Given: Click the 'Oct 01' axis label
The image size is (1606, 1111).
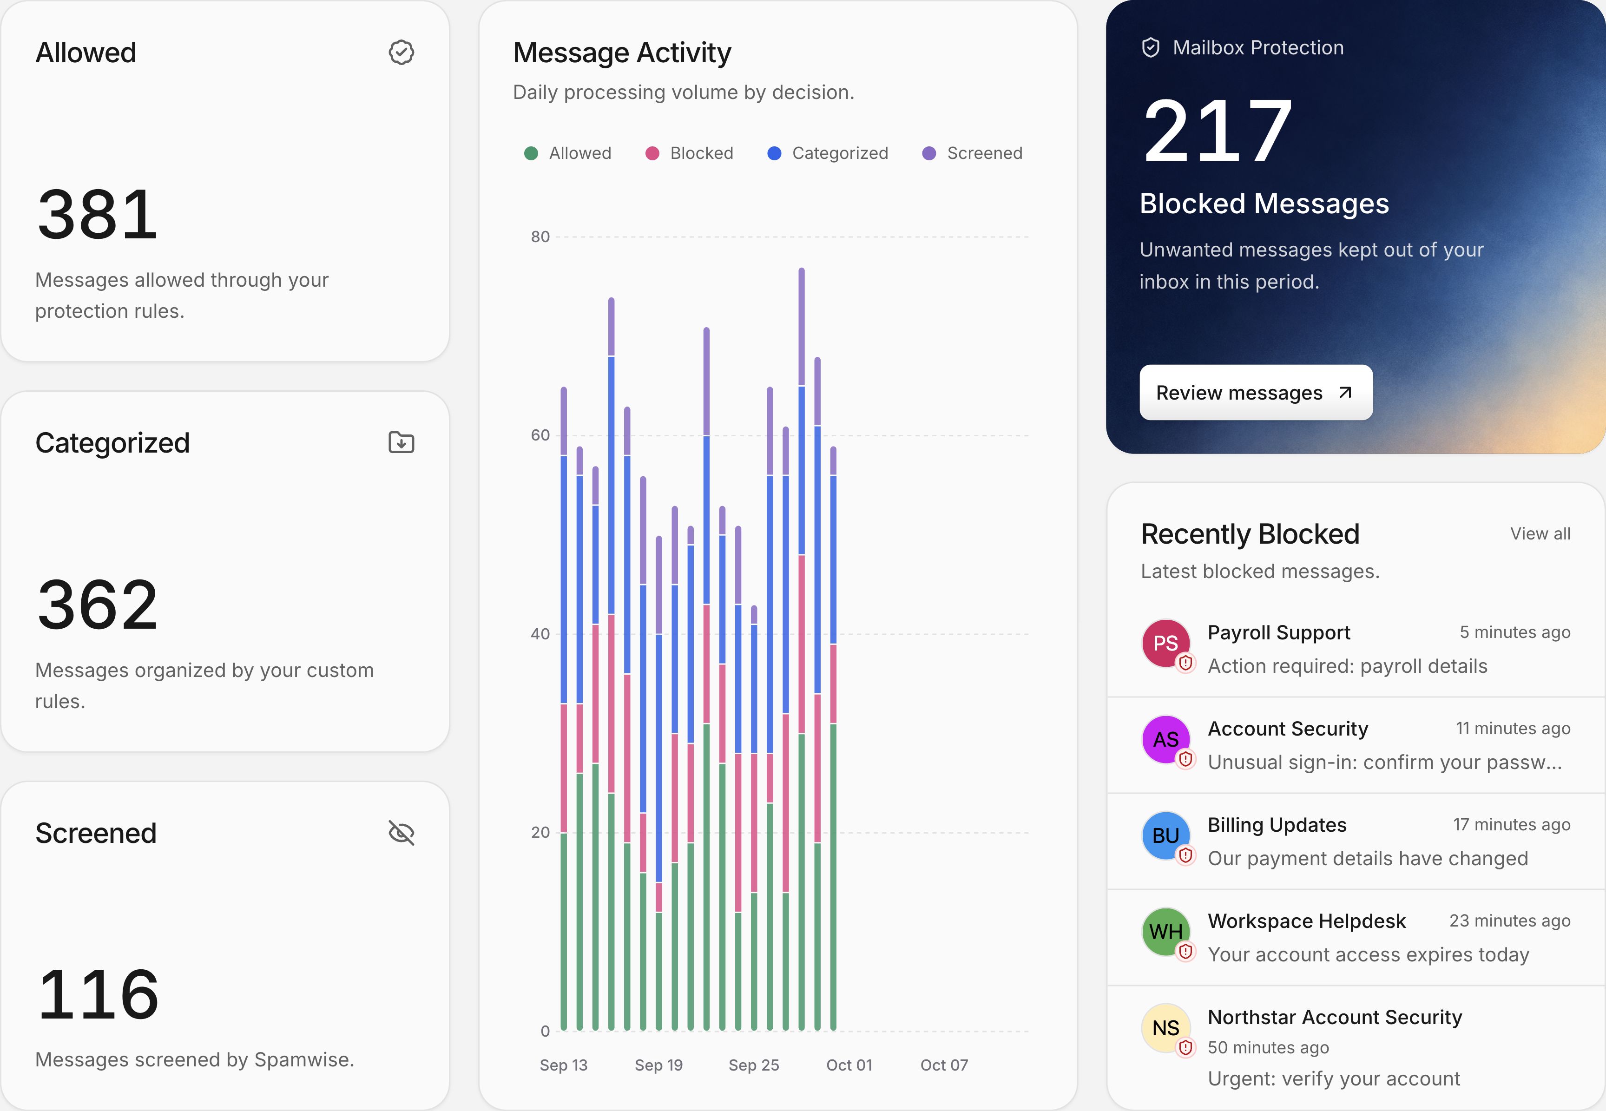Looking at the screenshot, I should [849, 1065].
